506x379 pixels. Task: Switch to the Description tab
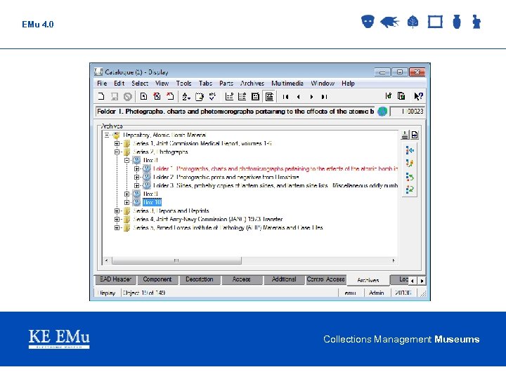(x=200, y=279)
